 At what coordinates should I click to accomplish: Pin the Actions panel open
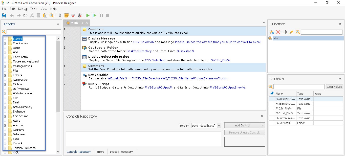click(x=58, y=24)
